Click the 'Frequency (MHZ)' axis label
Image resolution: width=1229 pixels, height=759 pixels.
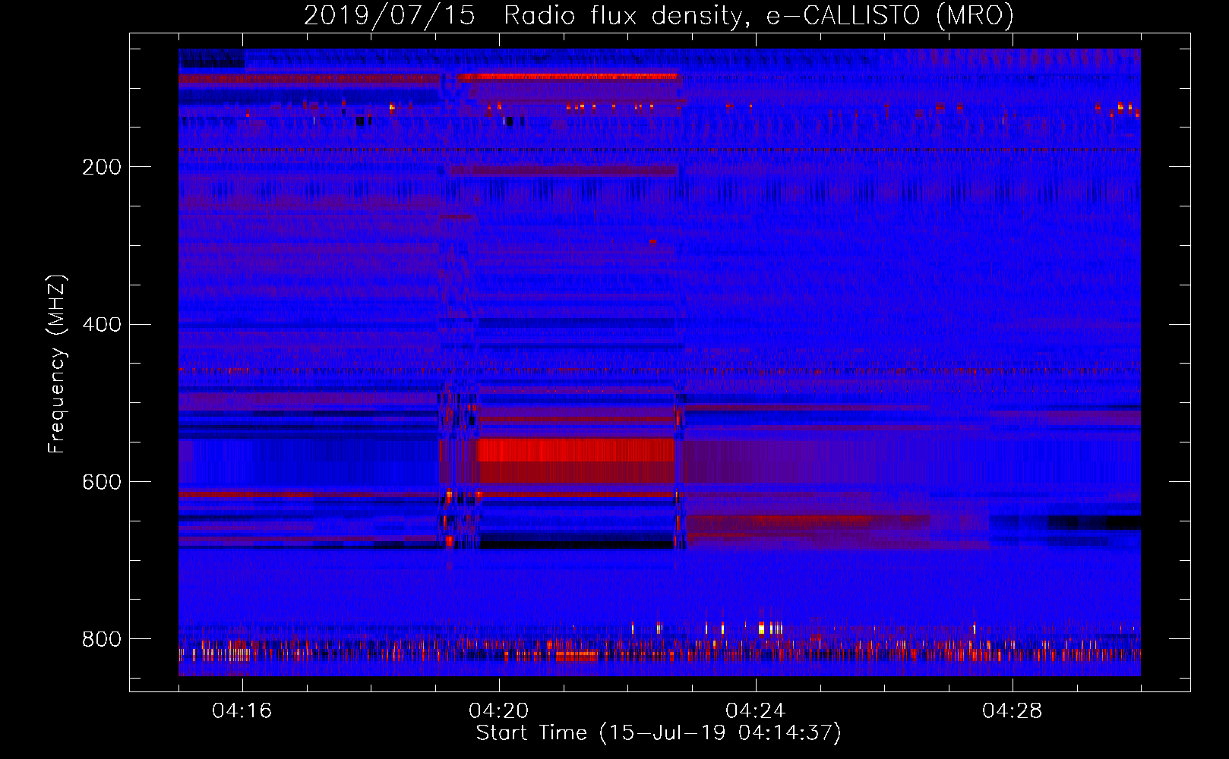[x=56, y=364]
